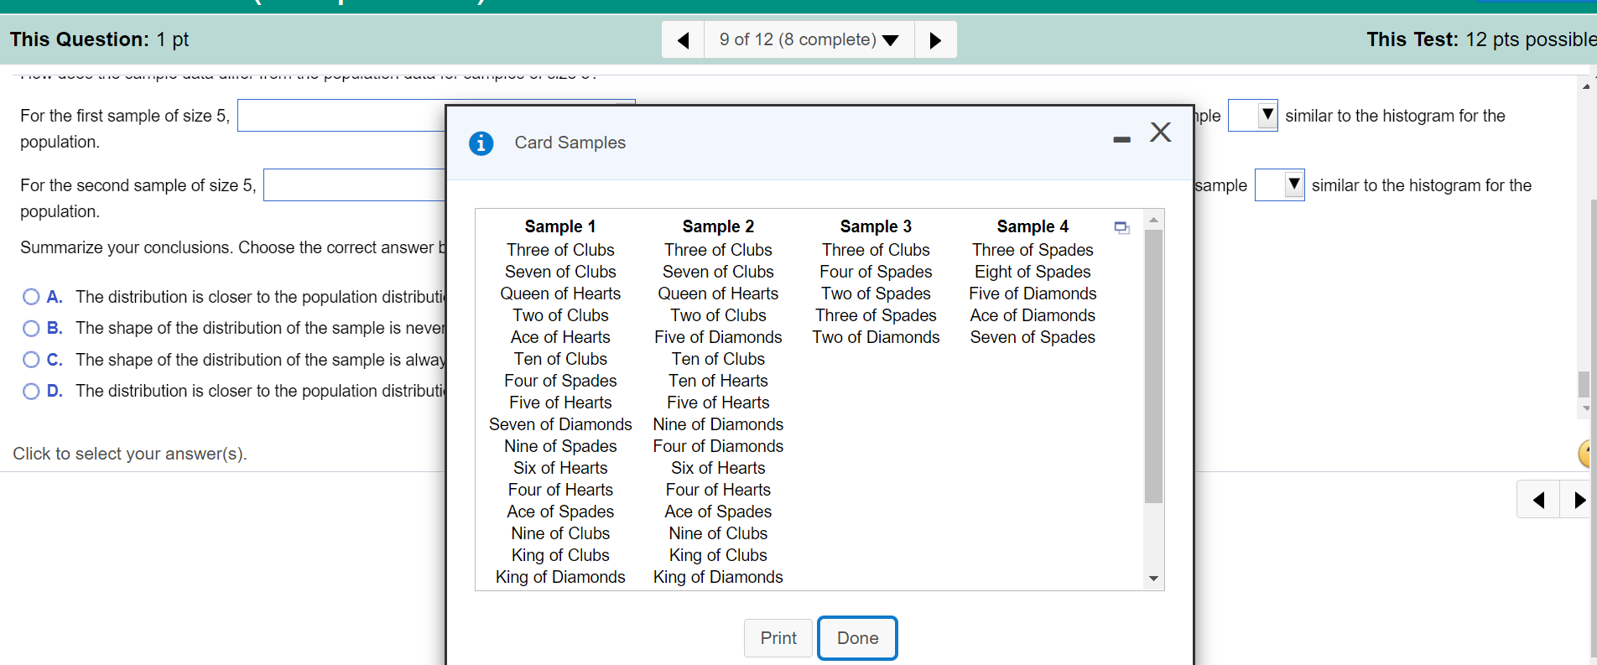Click the sample list scrollbar down arrow

click(1153, 579)
